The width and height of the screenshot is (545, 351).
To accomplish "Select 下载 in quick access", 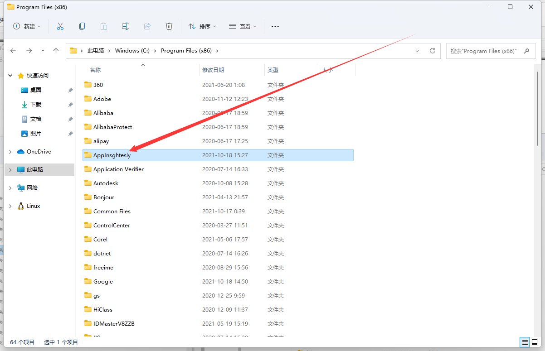I will pos(36,105).
